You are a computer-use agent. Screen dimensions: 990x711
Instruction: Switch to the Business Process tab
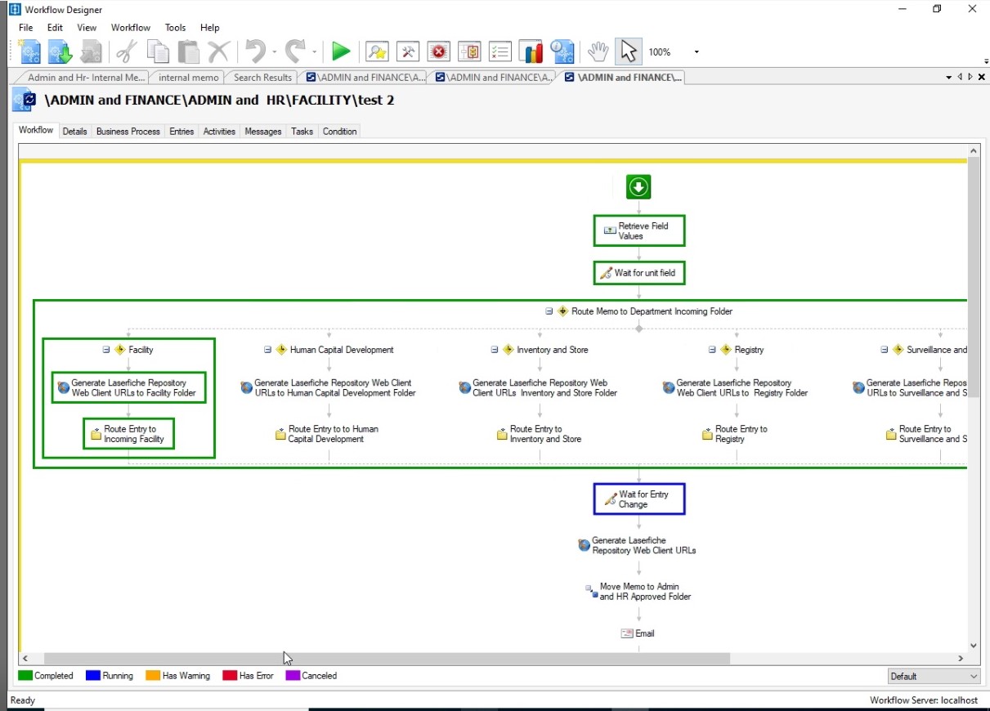[x=128, y=131]
